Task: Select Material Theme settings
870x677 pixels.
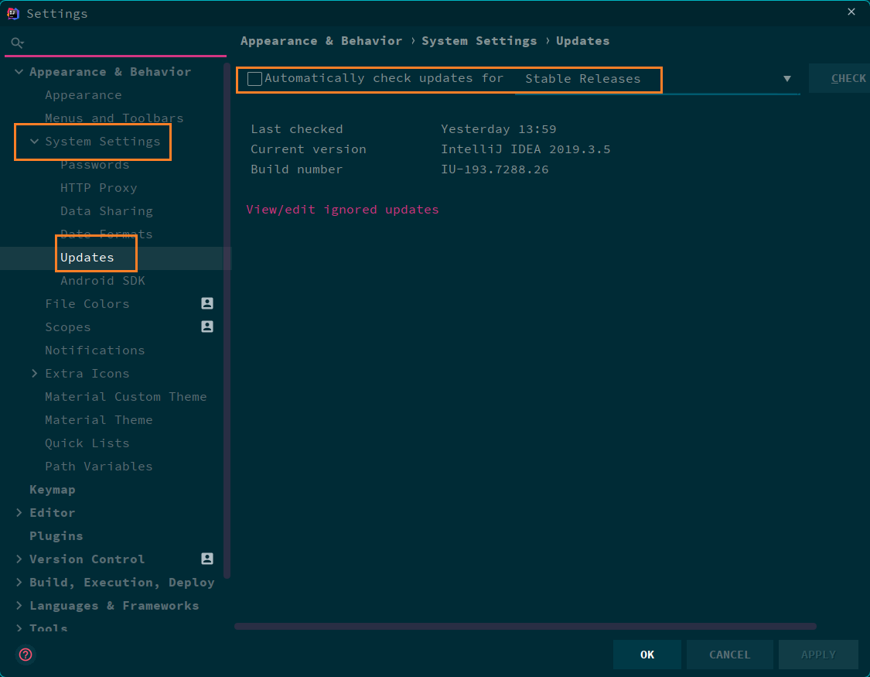Action: click(99, 420)
